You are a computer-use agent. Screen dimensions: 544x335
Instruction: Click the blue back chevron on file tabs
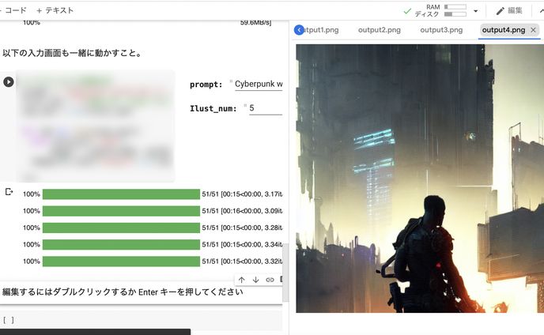pos(299,30)
